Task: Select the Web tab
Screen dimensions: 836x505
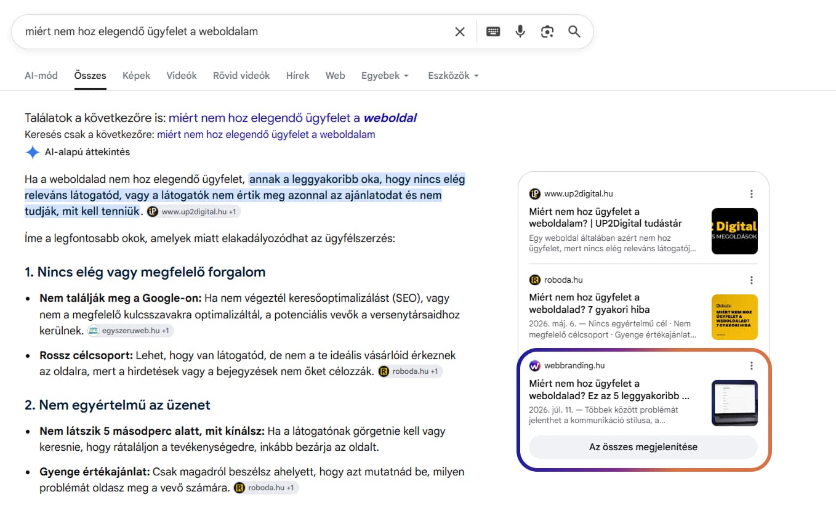Action: pos(335,76)
